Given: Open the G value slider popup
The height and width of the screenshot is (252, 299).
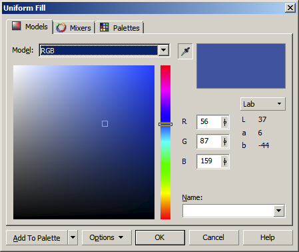Looking at the screenshot, I should pos(225,141).
